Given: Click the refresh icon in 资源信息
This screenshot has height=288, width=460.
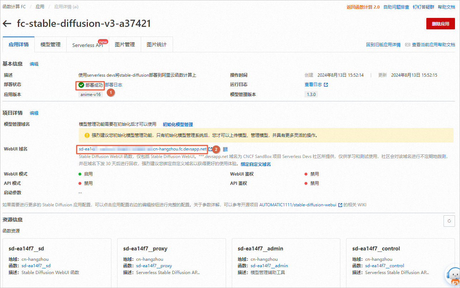Looking at the screenshot, I should click(449, 221).
